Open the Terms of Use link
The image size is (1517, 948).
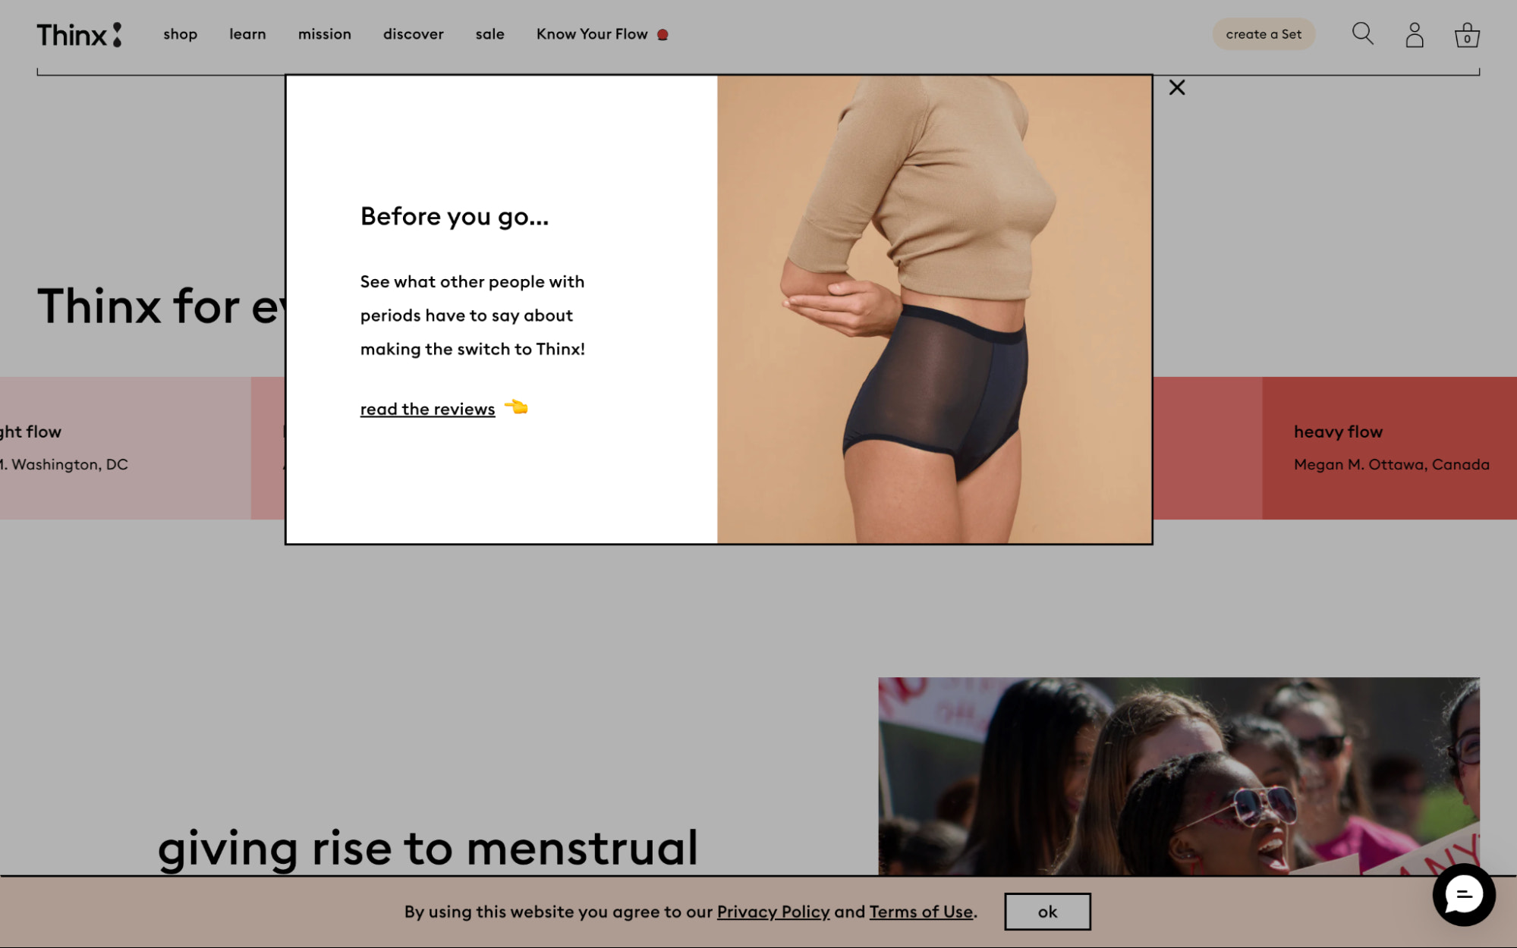coord(921,912)
